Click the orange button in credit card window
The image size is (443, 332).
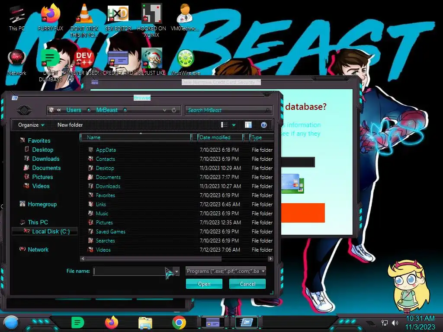(303, 213)
